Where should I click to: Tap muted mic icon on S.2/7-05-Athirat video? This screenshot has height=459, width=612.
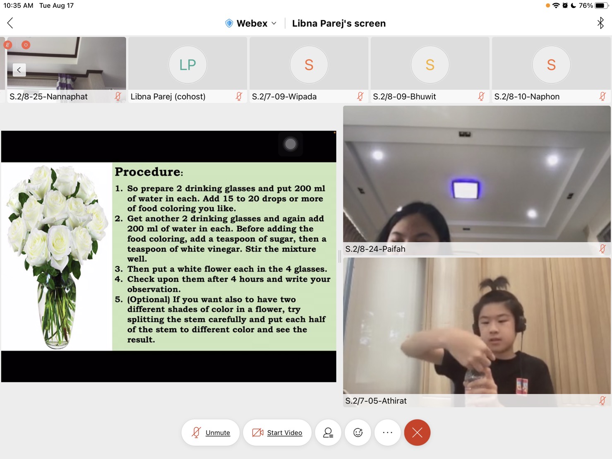[602, 401]
